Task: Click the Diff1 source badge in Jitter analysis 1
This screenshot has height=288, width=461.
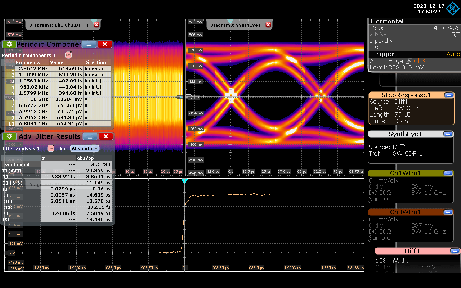Action: pos(50,148)
